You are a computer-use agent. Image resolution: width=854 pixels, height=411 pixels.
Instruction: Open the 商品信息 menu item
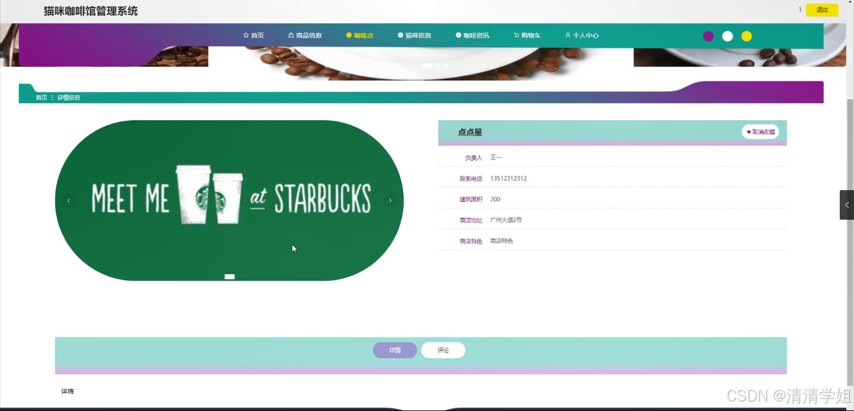[305, 36]
